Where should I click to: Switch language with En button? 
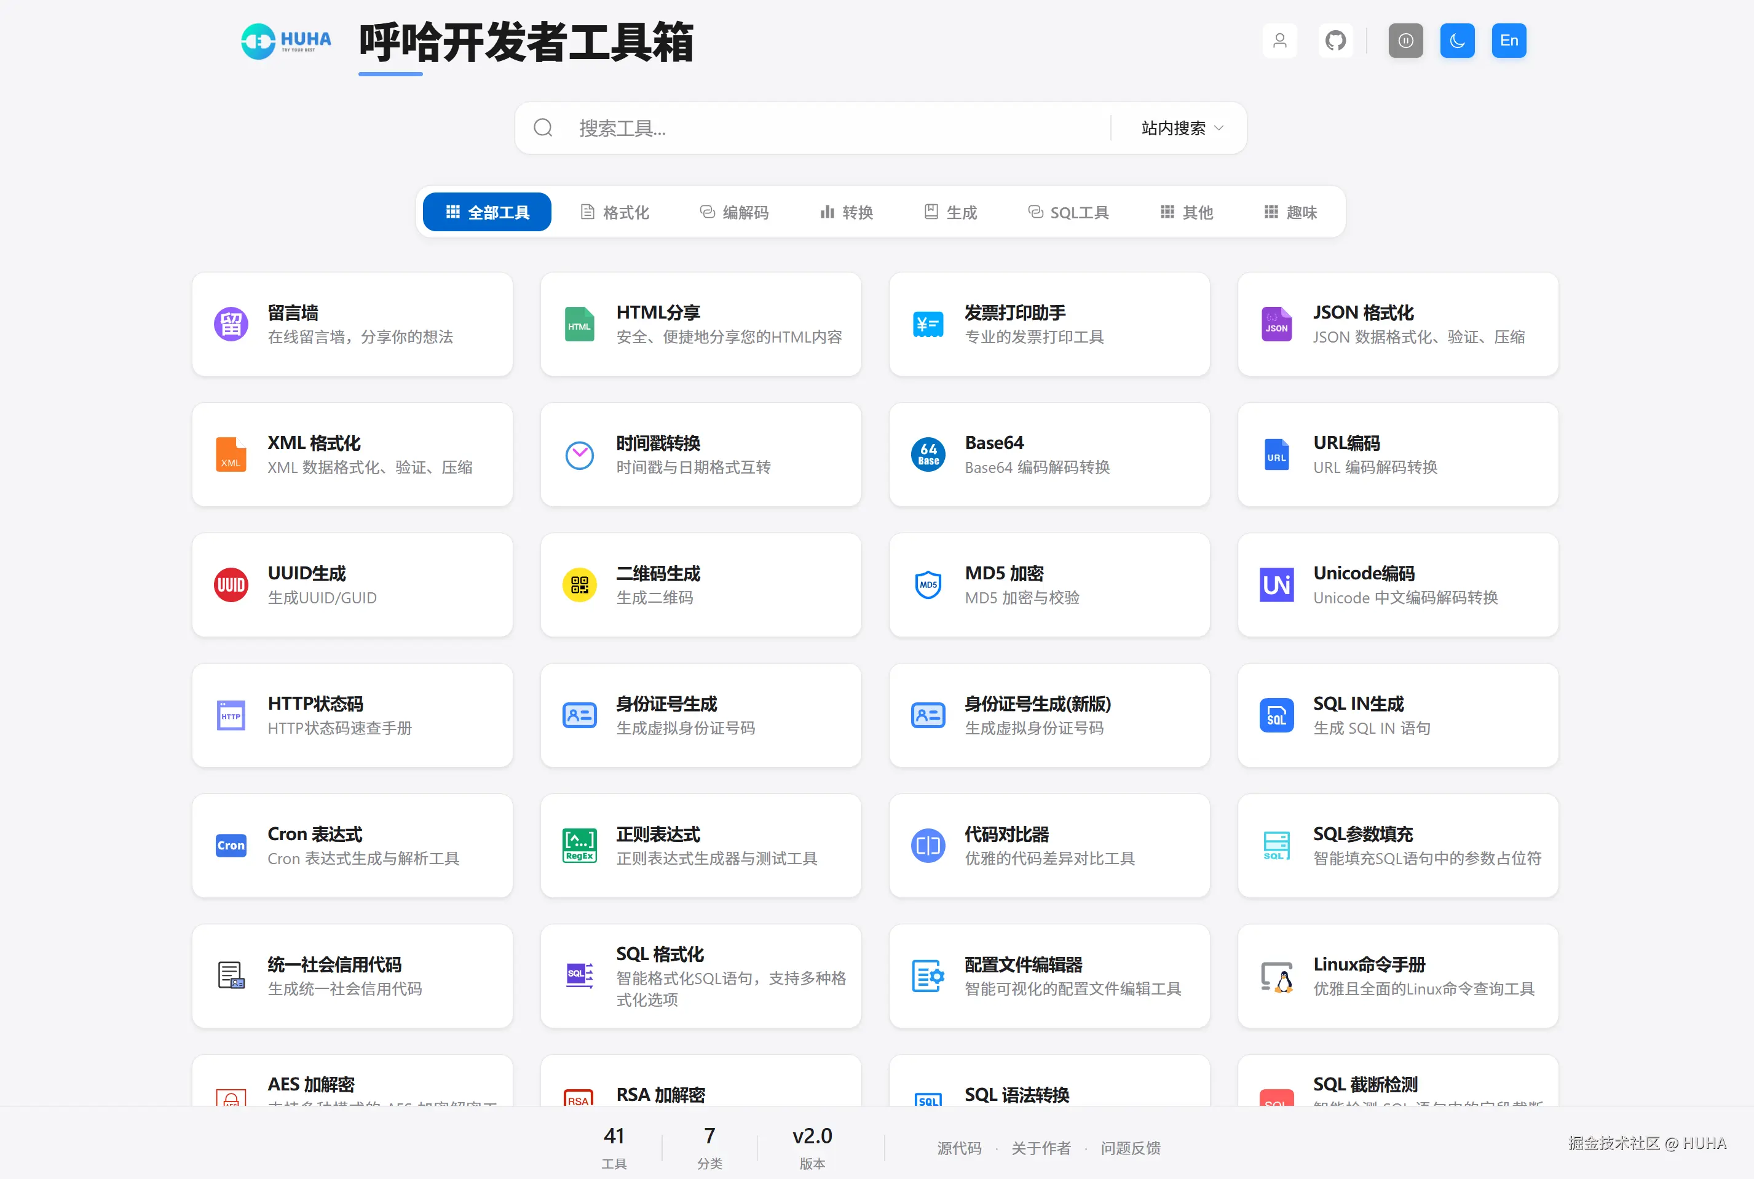[1509, 41]
